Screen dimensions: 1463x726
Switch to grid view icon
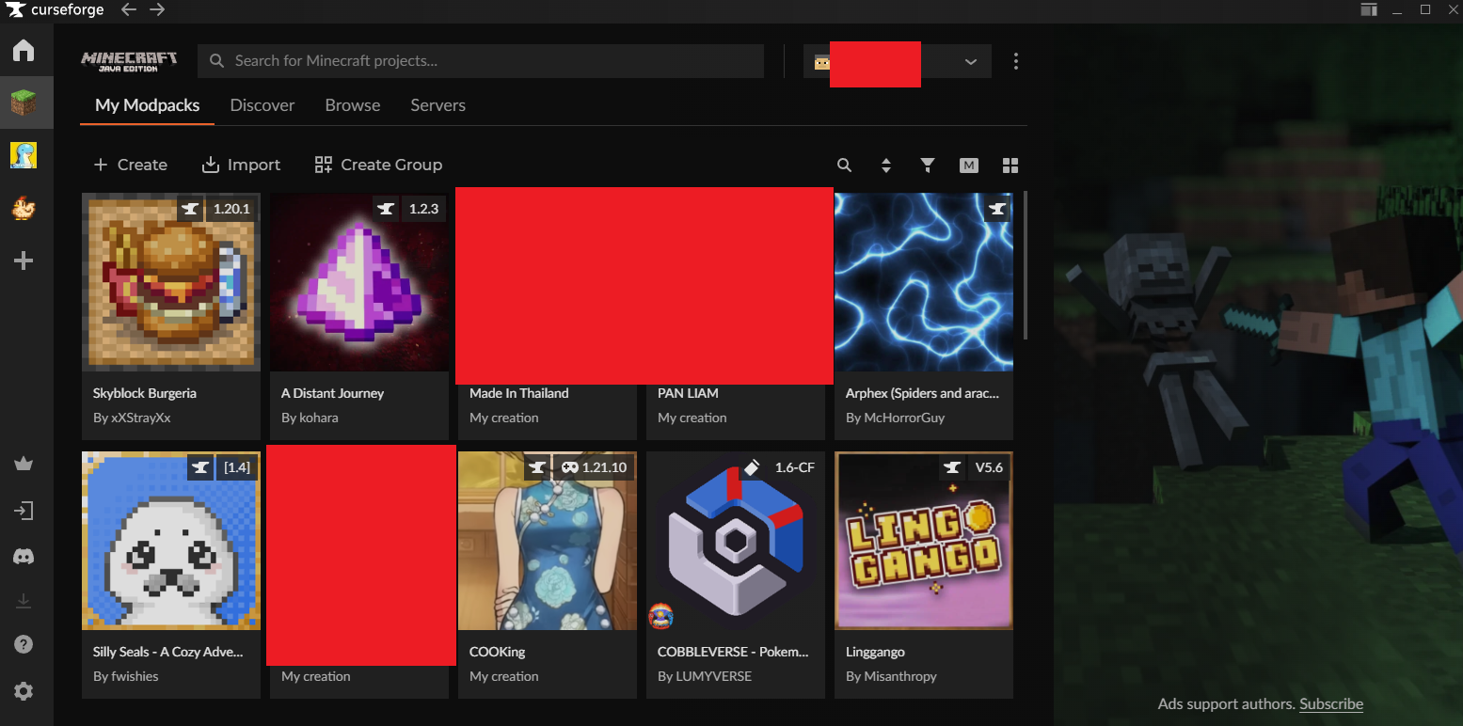click(x=1010, y=166)
